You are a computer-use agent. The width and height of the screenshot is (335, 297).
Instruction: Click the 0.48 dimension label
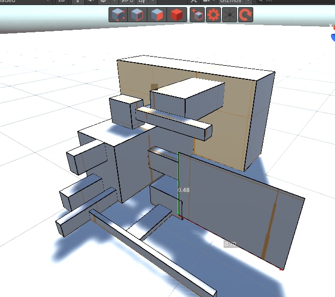coord(184,190)
